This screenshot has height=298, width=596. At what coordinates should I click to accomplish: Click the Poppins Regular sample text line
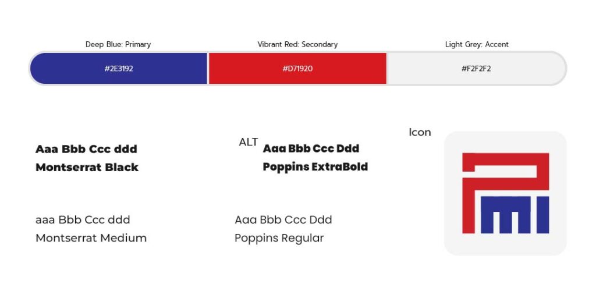pyautogui.click(x=283, y=220)
